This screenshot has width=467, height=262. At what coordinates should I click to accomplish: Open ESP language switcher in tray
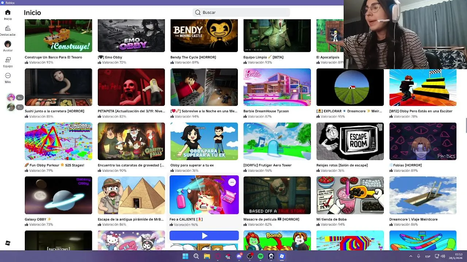428,256
